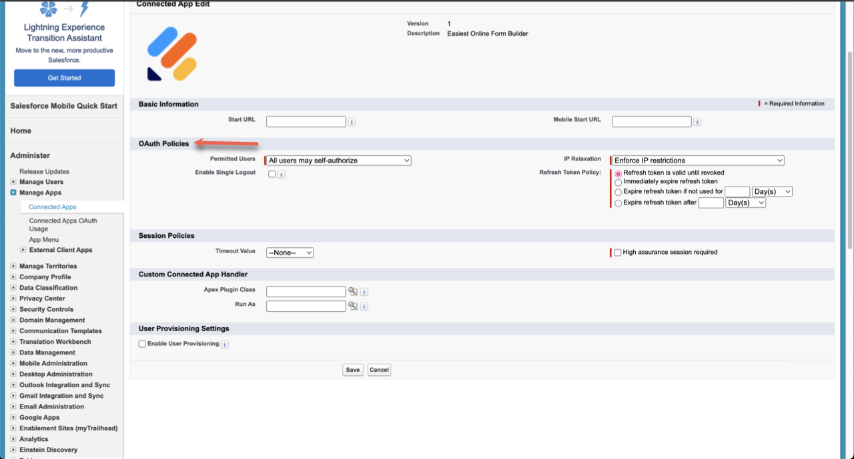Click info icon beside Enable Single Logout
Image resolution: width=854 pixels, height=459 pixels.
click(282, 175)
